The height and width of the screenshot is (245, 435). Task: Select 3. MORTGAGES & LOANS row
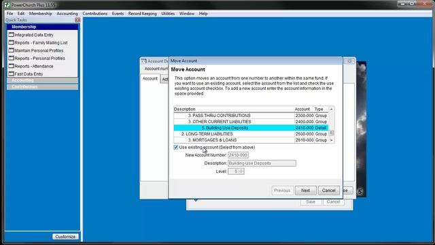point(251,140)
